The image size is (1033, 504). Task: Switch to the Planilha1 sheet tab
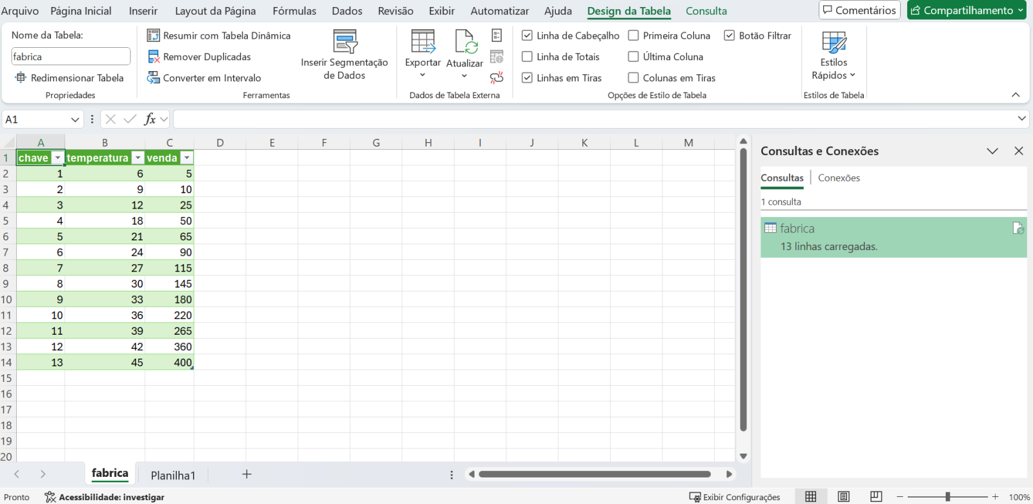(x=172, y=475)
